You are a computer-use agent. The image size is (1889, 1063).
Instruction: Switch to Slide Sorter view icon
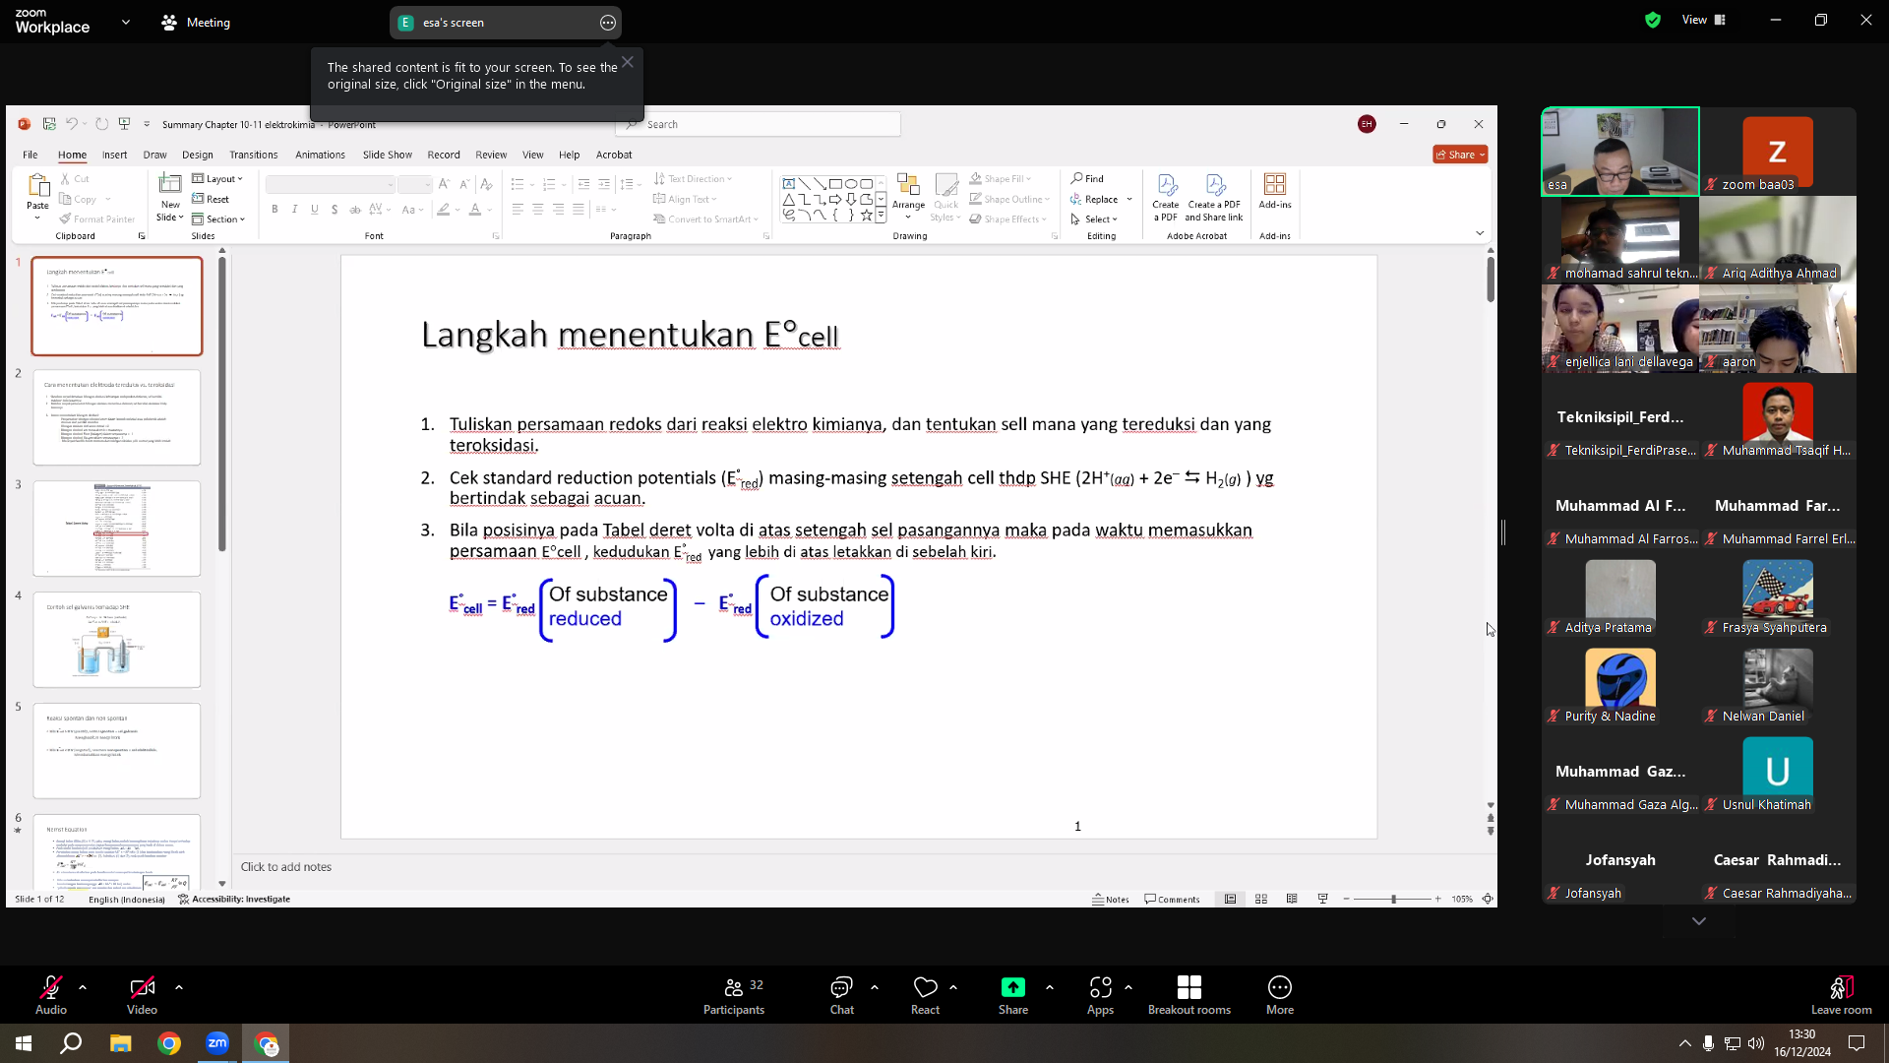tap(1261, 899)
